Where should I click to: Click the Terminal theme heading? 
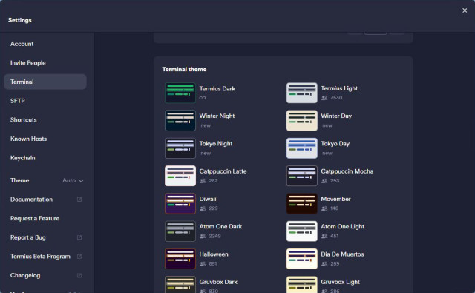click(x=184, y=69)
